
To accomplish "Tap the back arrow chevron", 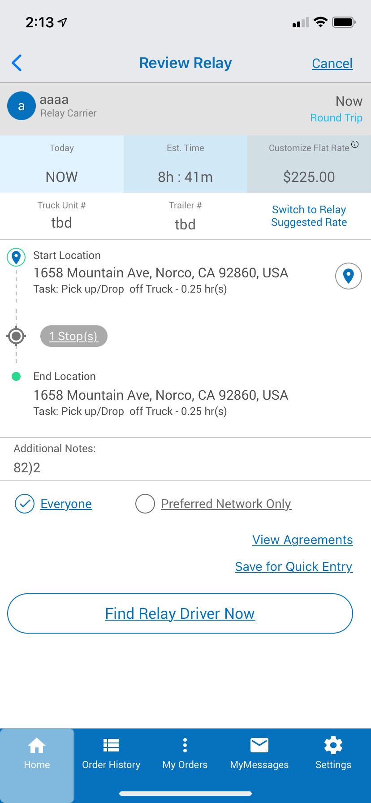I will point(17,63).
